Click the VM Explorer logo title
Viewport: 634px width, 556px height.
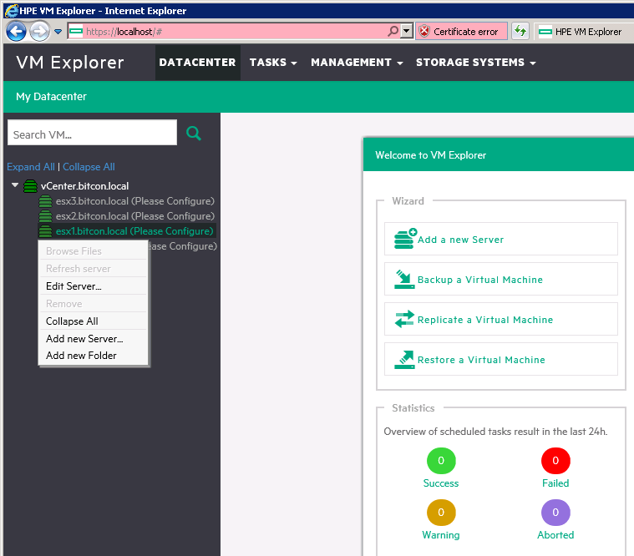pos(70,63)
